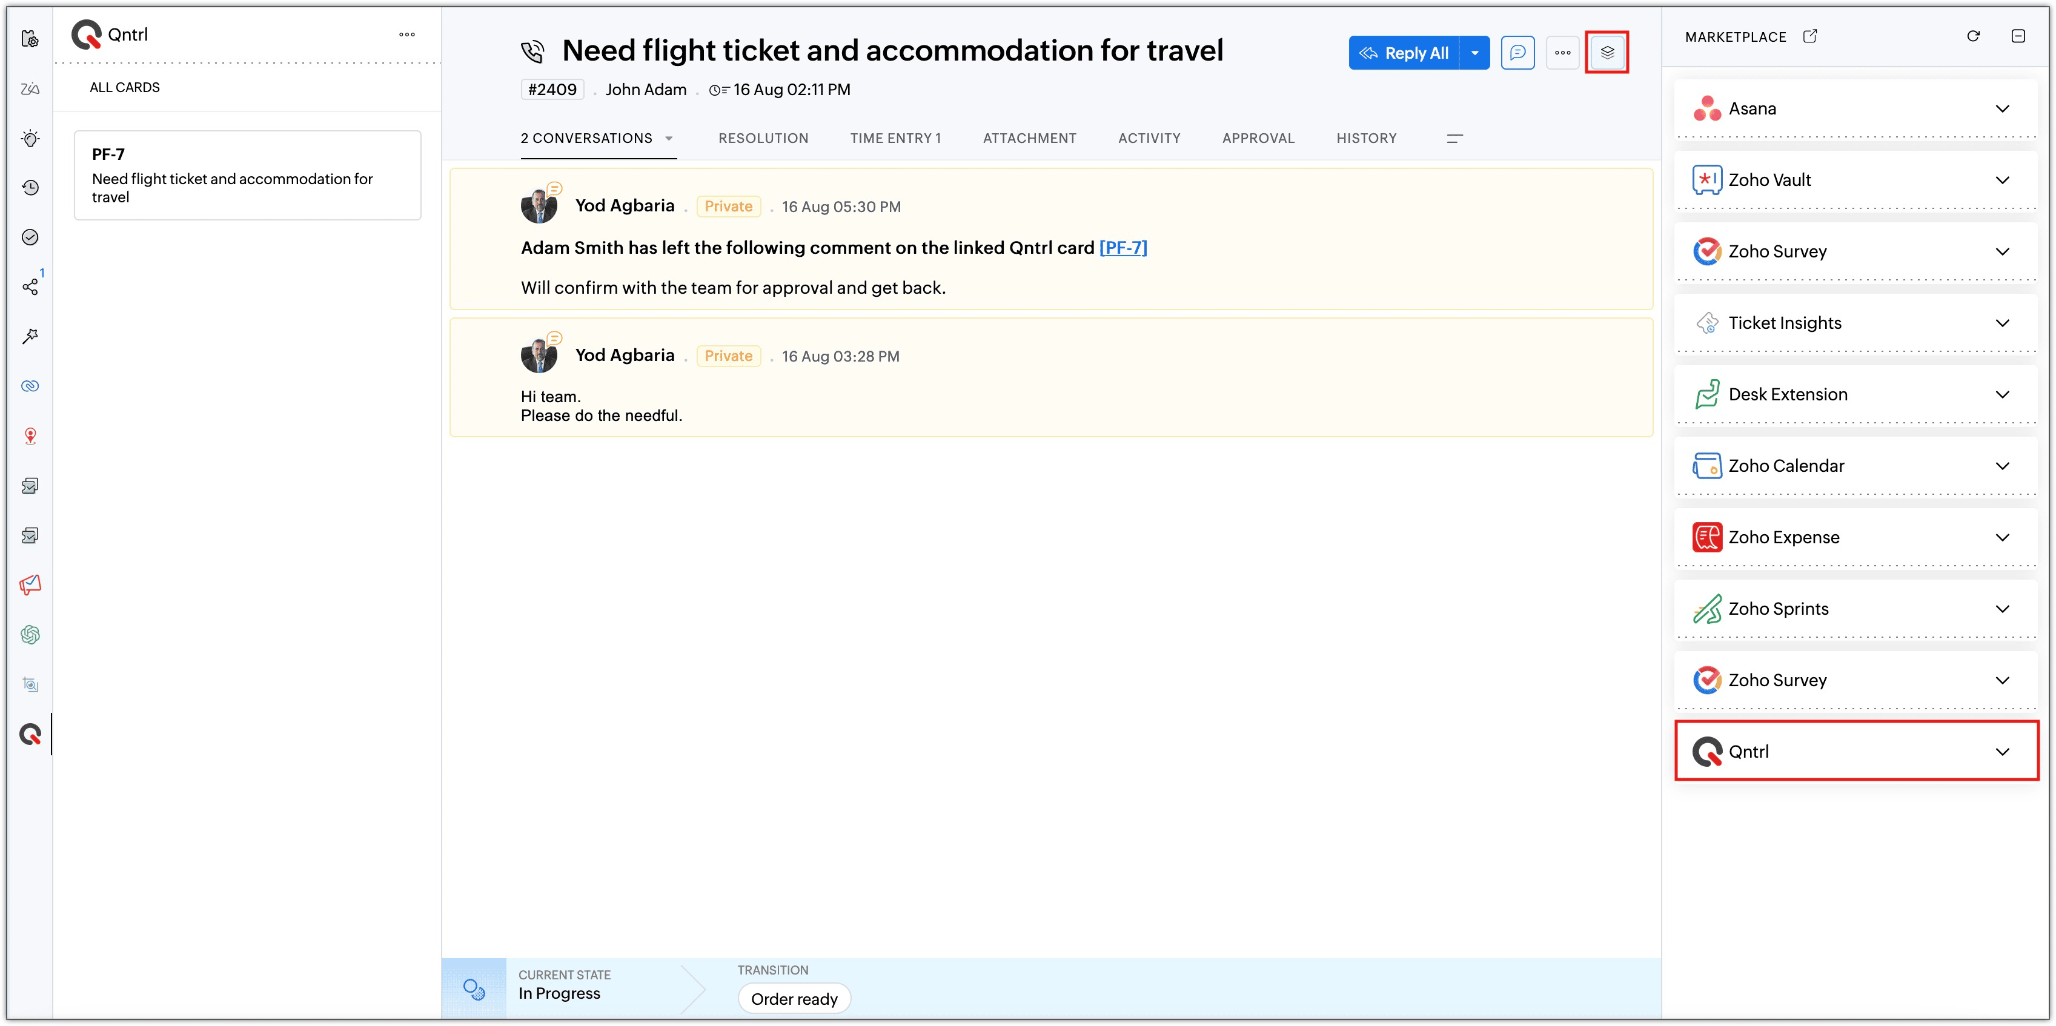The height and width of the screenshot is (1026, 2056).
Task: Click the Reply All button
Action: coord(1405,53)
